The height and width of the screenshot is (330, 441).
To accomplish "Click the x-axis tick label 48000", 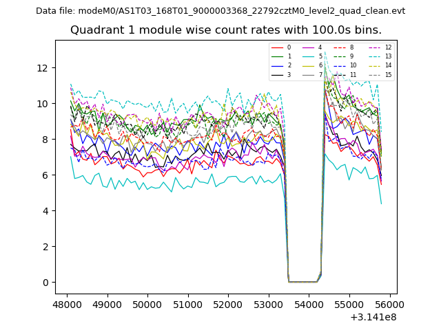I will (x=66, y=305).
